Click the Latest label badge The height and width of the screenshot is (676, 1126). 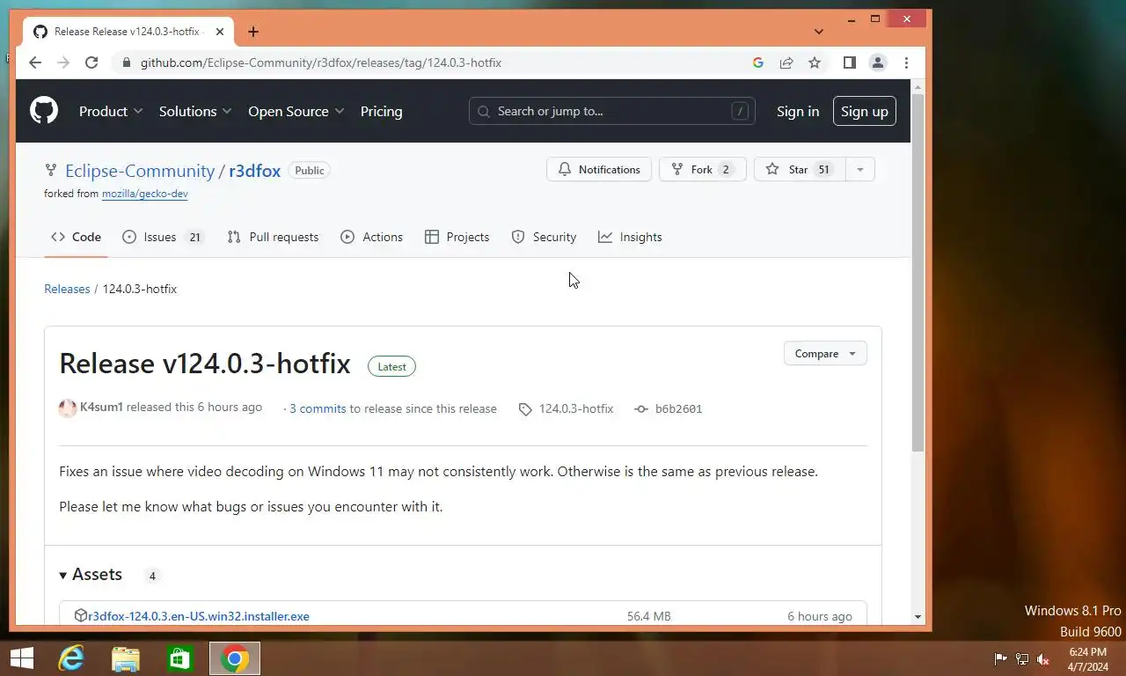[x=391, y=366]
